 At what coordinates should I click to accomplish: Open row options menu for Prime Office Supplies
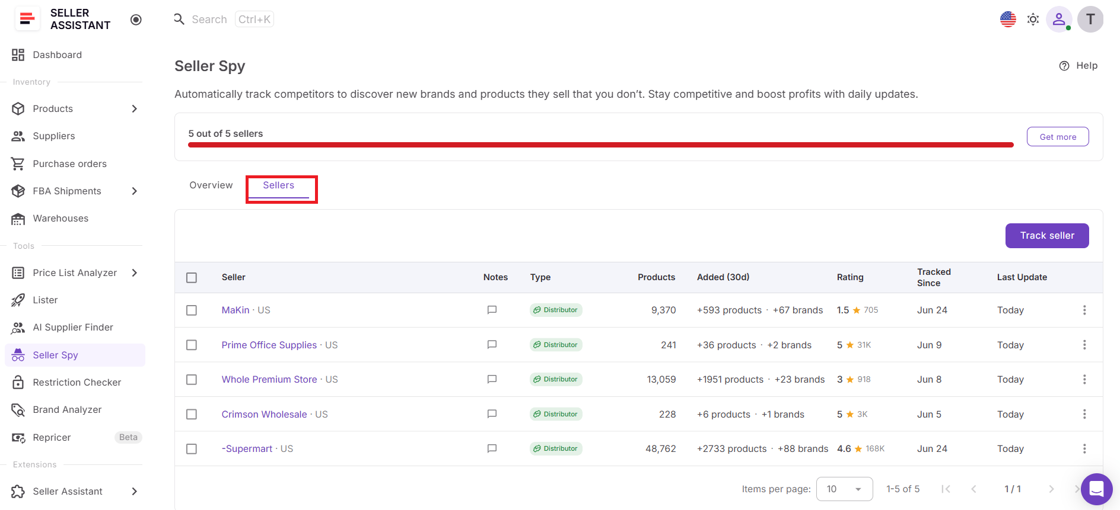(x=1084, y=345)
